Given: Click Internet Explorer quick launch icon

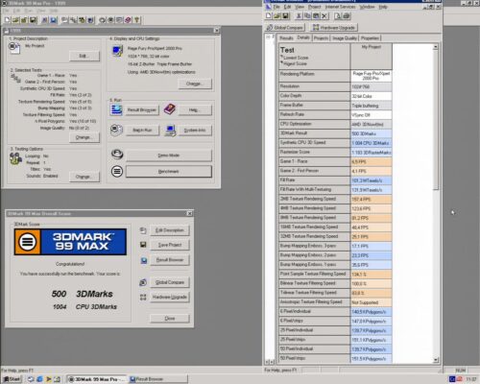Looking at the screenshot, I should tap(39, 379).
